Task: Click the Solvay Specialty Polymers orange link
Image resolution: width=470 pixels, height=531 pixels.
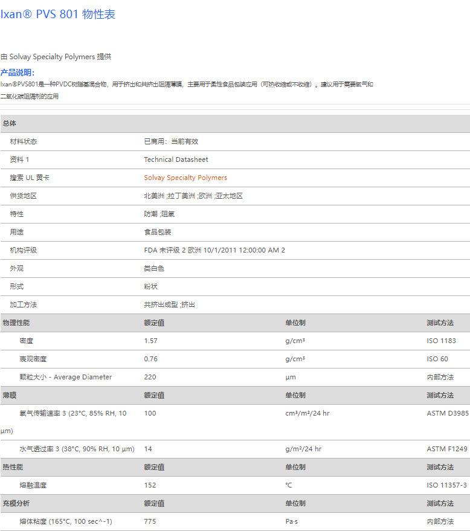Action: 185,178
